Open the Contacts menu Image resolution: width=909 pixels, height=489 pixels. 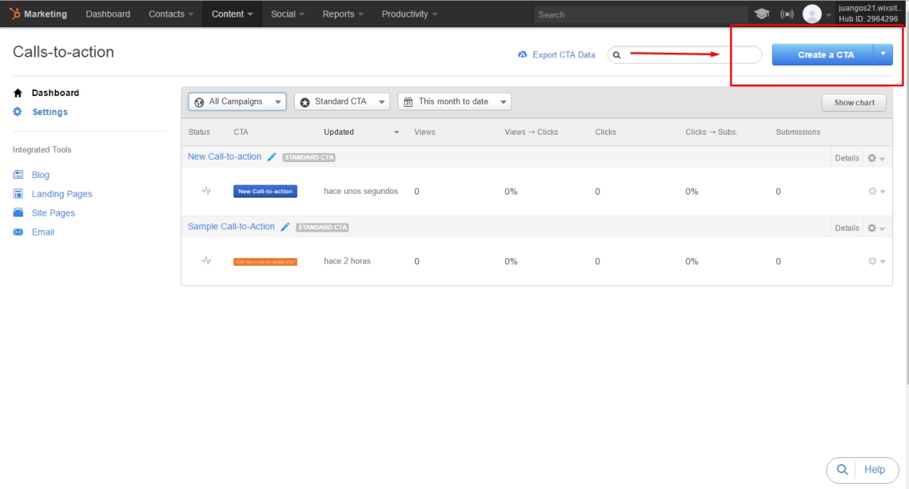[170, 14]
